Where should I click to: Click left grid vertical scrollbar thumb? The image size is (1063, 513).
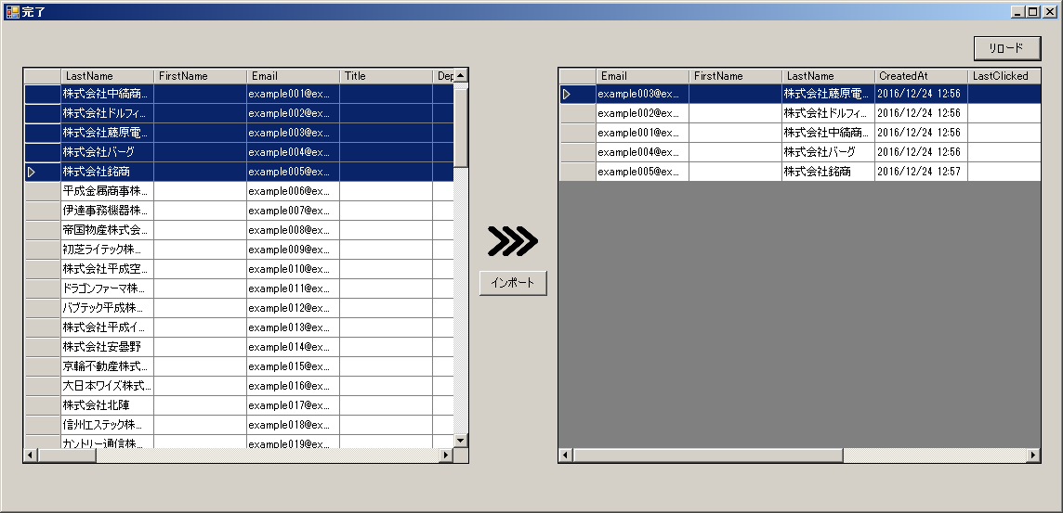(x=460, y=129)
